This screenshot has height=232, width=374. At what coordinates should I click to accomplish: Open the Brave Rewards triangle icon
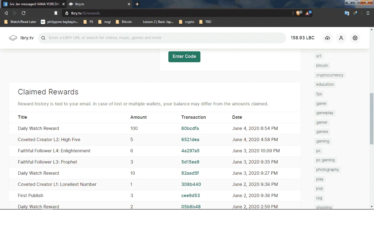point(308,13)
